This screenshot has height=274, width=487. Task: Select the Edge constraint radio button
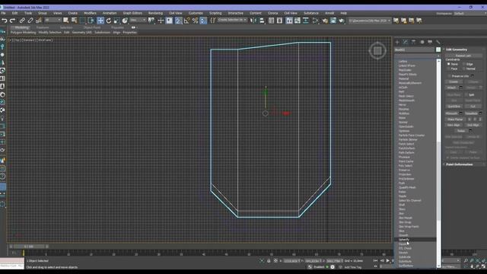pos(464,64)
